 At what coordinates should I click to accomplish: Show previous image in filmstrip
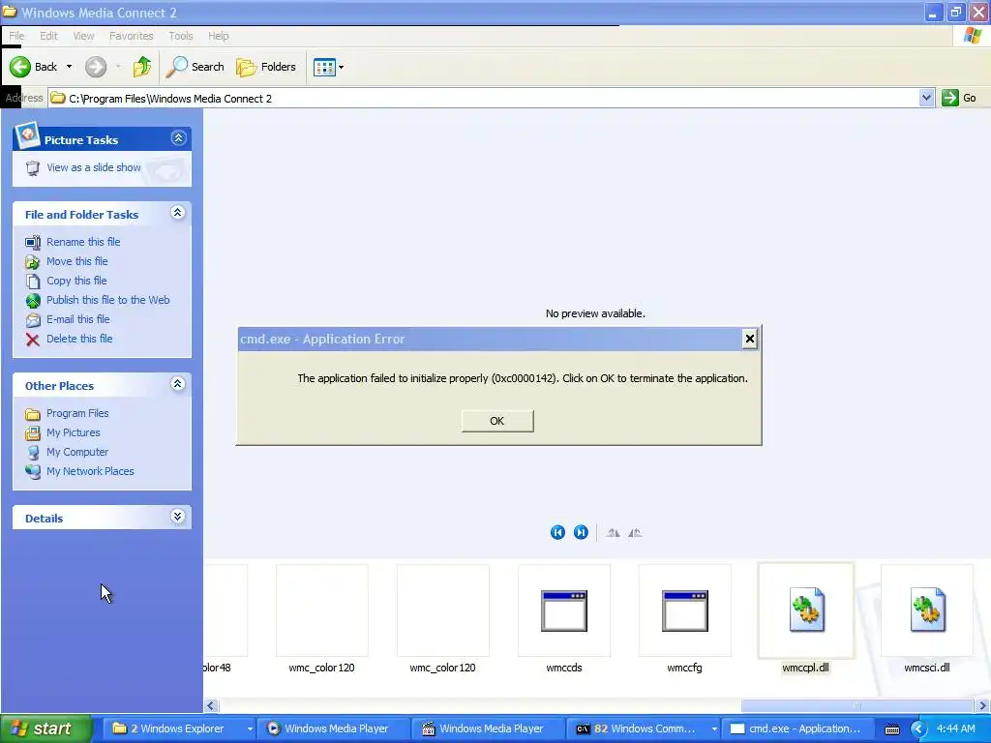(x=557, y=533)
